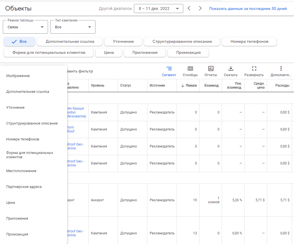
Task: Open the Segment tool icon
Action: point(169,69)
